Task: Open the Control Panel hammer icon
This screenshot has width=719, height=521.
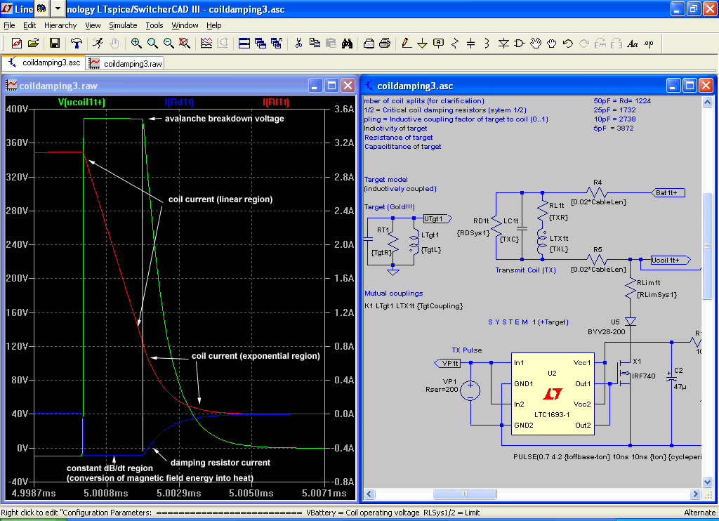Action: click(x=76, y=43)
